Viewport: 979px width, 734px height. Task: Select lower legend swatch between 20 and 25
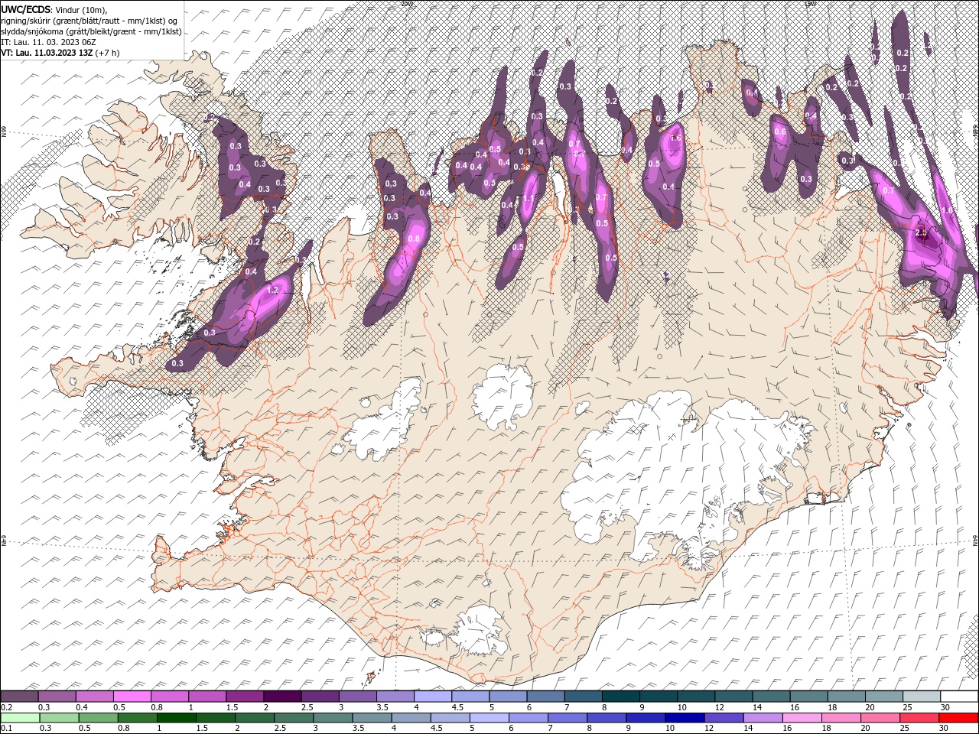pos(880,718)
